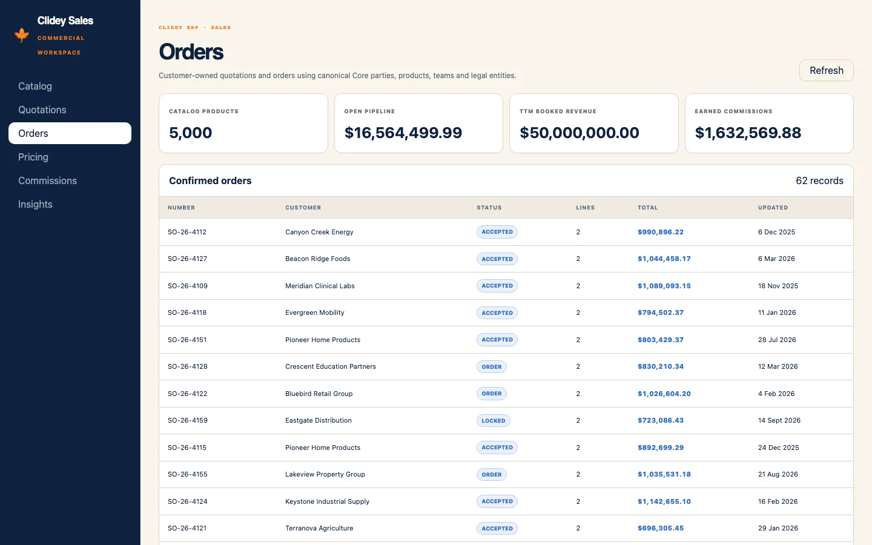The image size is (872, 545).
Task: Click the ACCEPTED badge for Keystone Industrial Supply
Action: [x=497, y=501]
